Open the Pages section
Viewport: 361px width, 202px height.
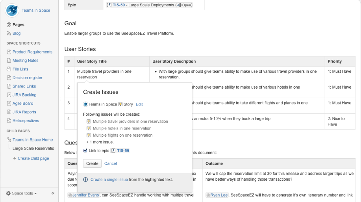point(19,25)
